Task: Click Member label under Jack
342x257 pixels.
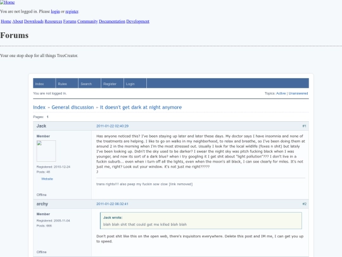Action: [43, 136]
